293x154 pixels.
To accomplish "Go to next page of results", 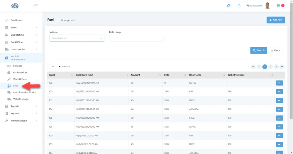I will tap(276, 66).
